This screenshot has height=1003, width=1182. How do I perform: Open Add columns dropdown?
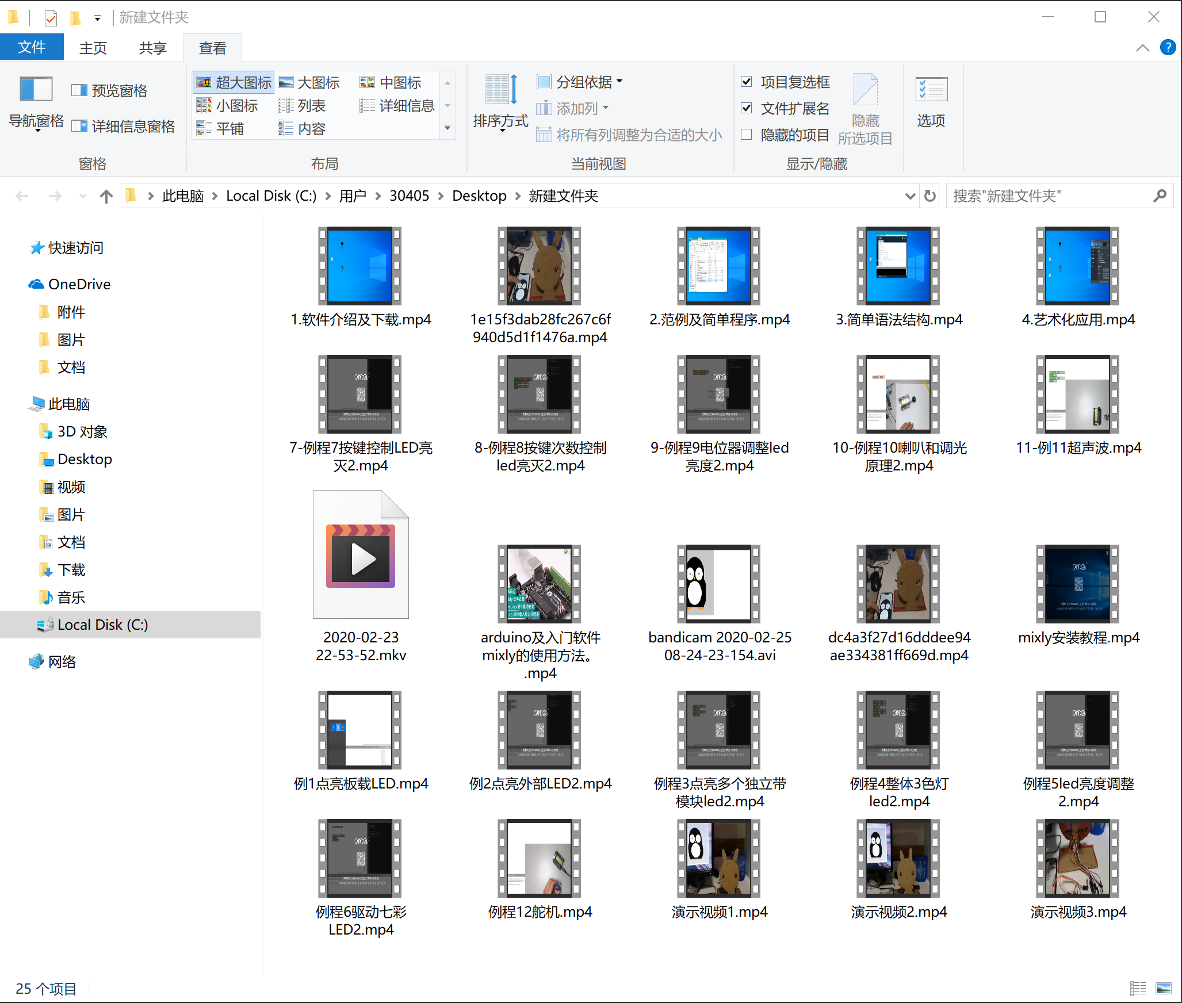click(x=573, y=109)
